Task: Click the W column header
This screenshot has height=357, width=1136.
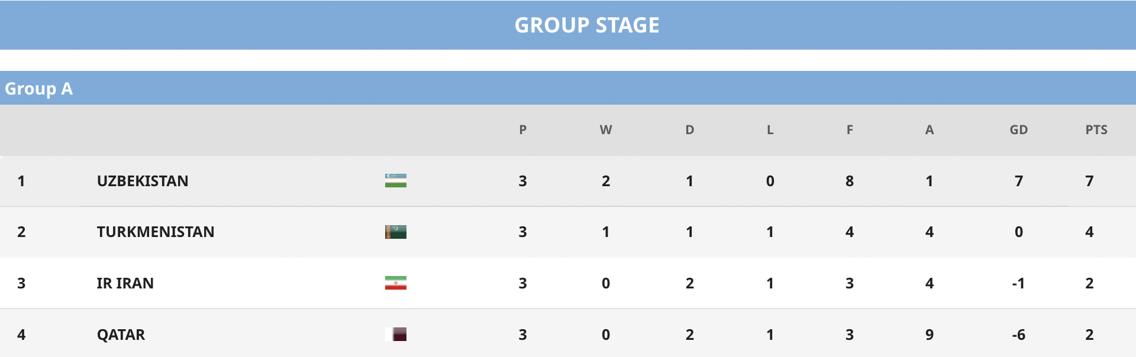Action: coord(606,130)
